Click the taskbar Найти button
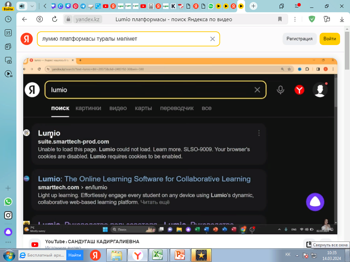The image size is (350, 262). pyautogui.click(x=75, y=255)
